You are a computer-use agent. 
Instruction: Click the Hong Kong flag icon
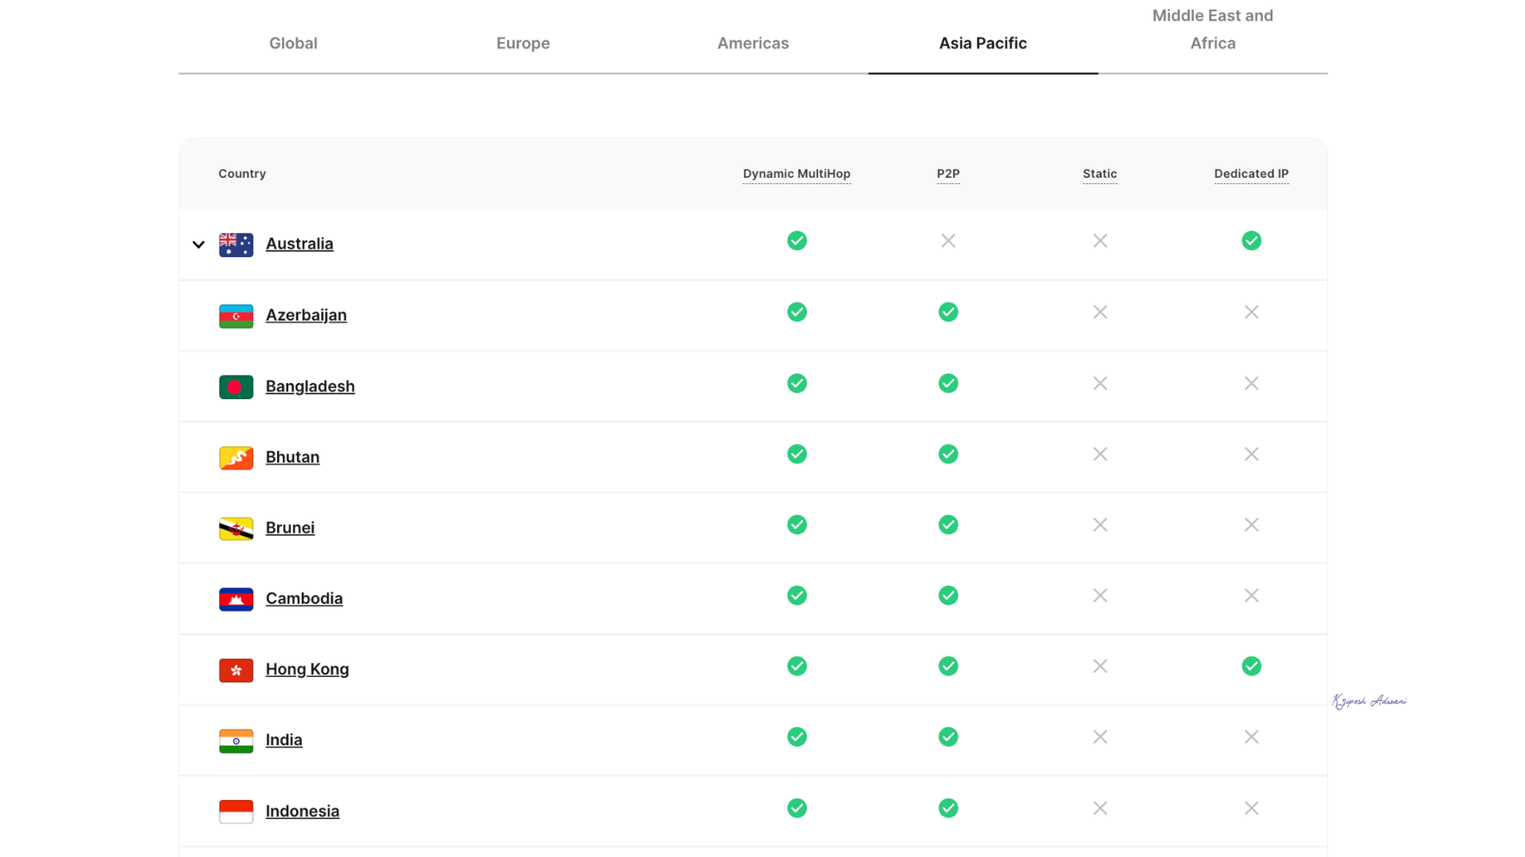click(236, 670)
